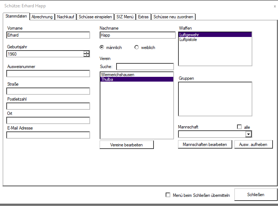Click the Vereine bearbeiten button

click(x=126, y=145)
